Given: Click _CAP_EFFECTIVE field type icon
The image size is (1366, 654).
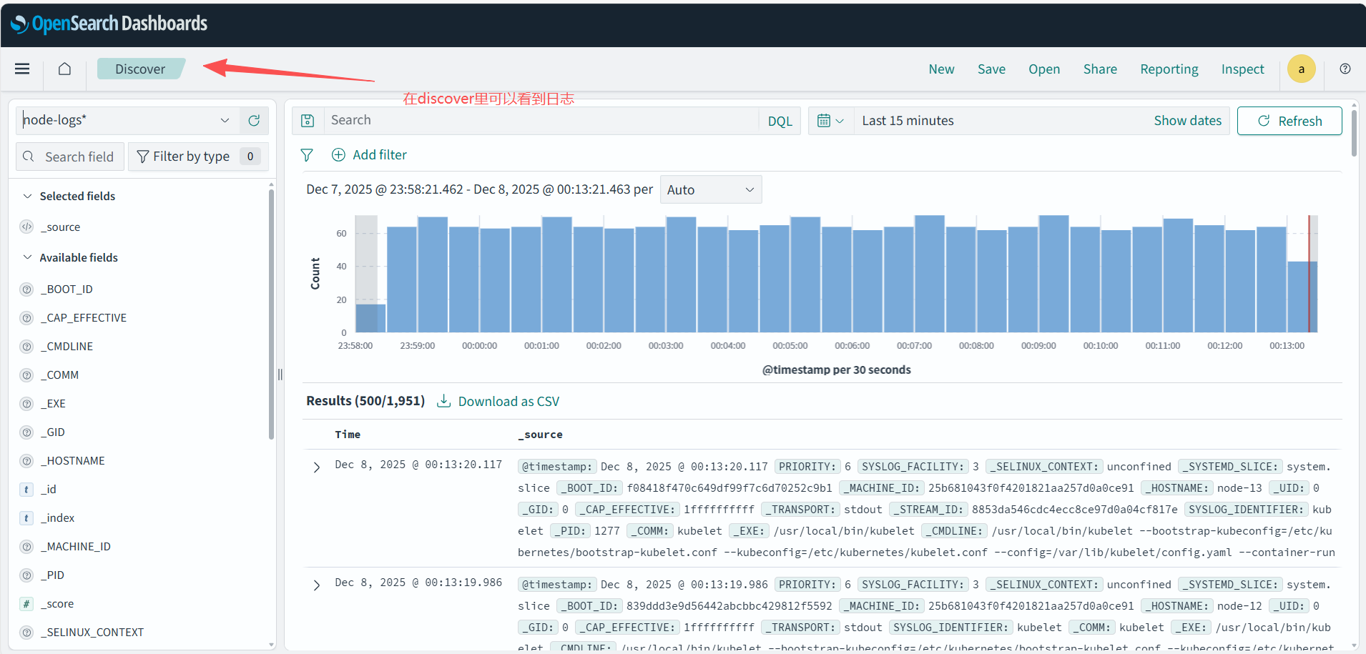Looking at the screenshot, I should pyautogui.click(x=26, y=318).
